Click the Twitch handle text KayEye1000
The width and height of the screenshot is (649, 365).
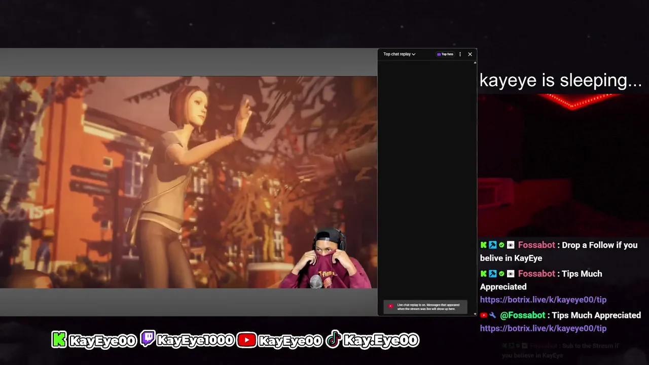tap(195, 340)
